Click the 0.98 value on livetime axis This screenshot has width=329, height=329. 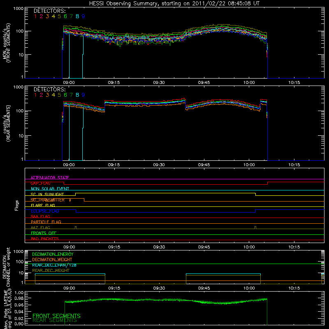click(x=19, y=299)
